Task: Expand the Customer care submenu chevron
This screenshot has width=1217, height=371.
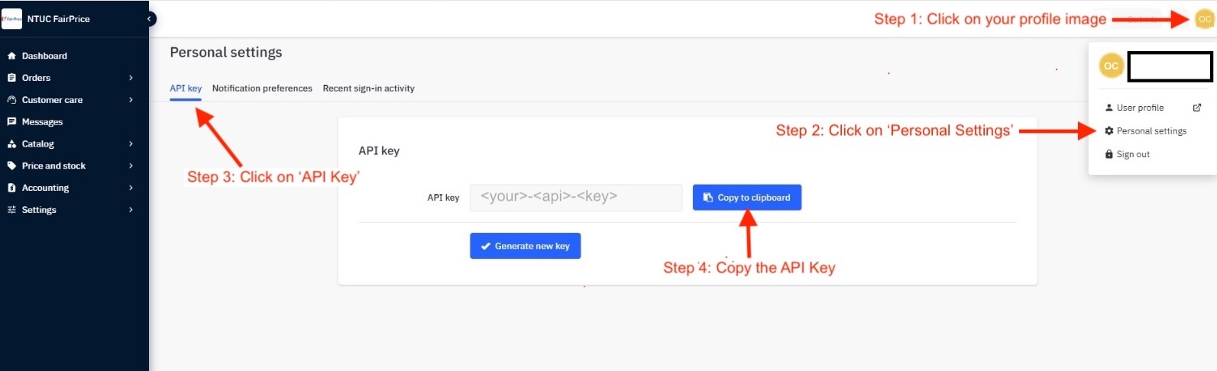Action: pyautogui.click(x=131, y=100)
